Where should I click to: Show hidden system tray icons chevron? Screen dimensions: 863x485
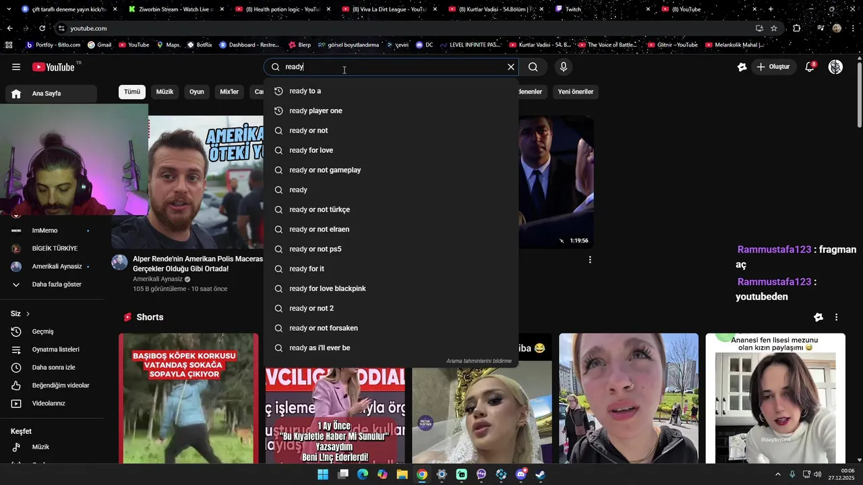pos(777,474)
